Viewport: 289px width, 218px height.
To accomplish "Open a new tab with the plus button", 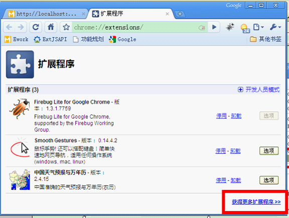I will click(x=180, y=14).
